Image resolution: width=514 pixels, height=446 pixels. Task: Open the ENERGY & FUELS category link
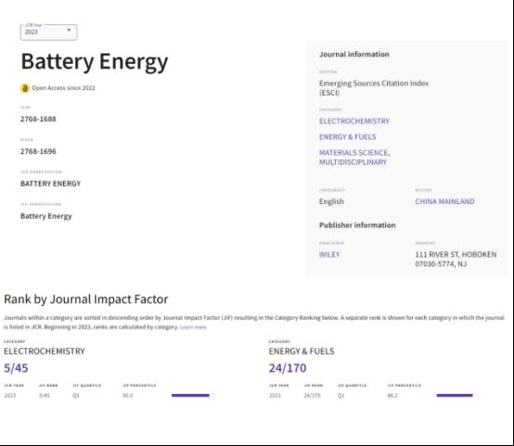(348, 137)
